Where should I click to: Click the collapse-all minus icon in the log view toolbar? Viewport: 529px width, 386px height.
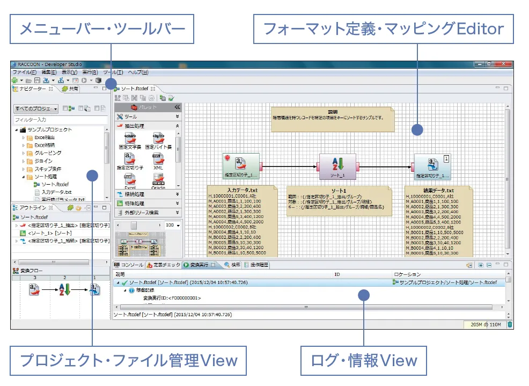489,265
